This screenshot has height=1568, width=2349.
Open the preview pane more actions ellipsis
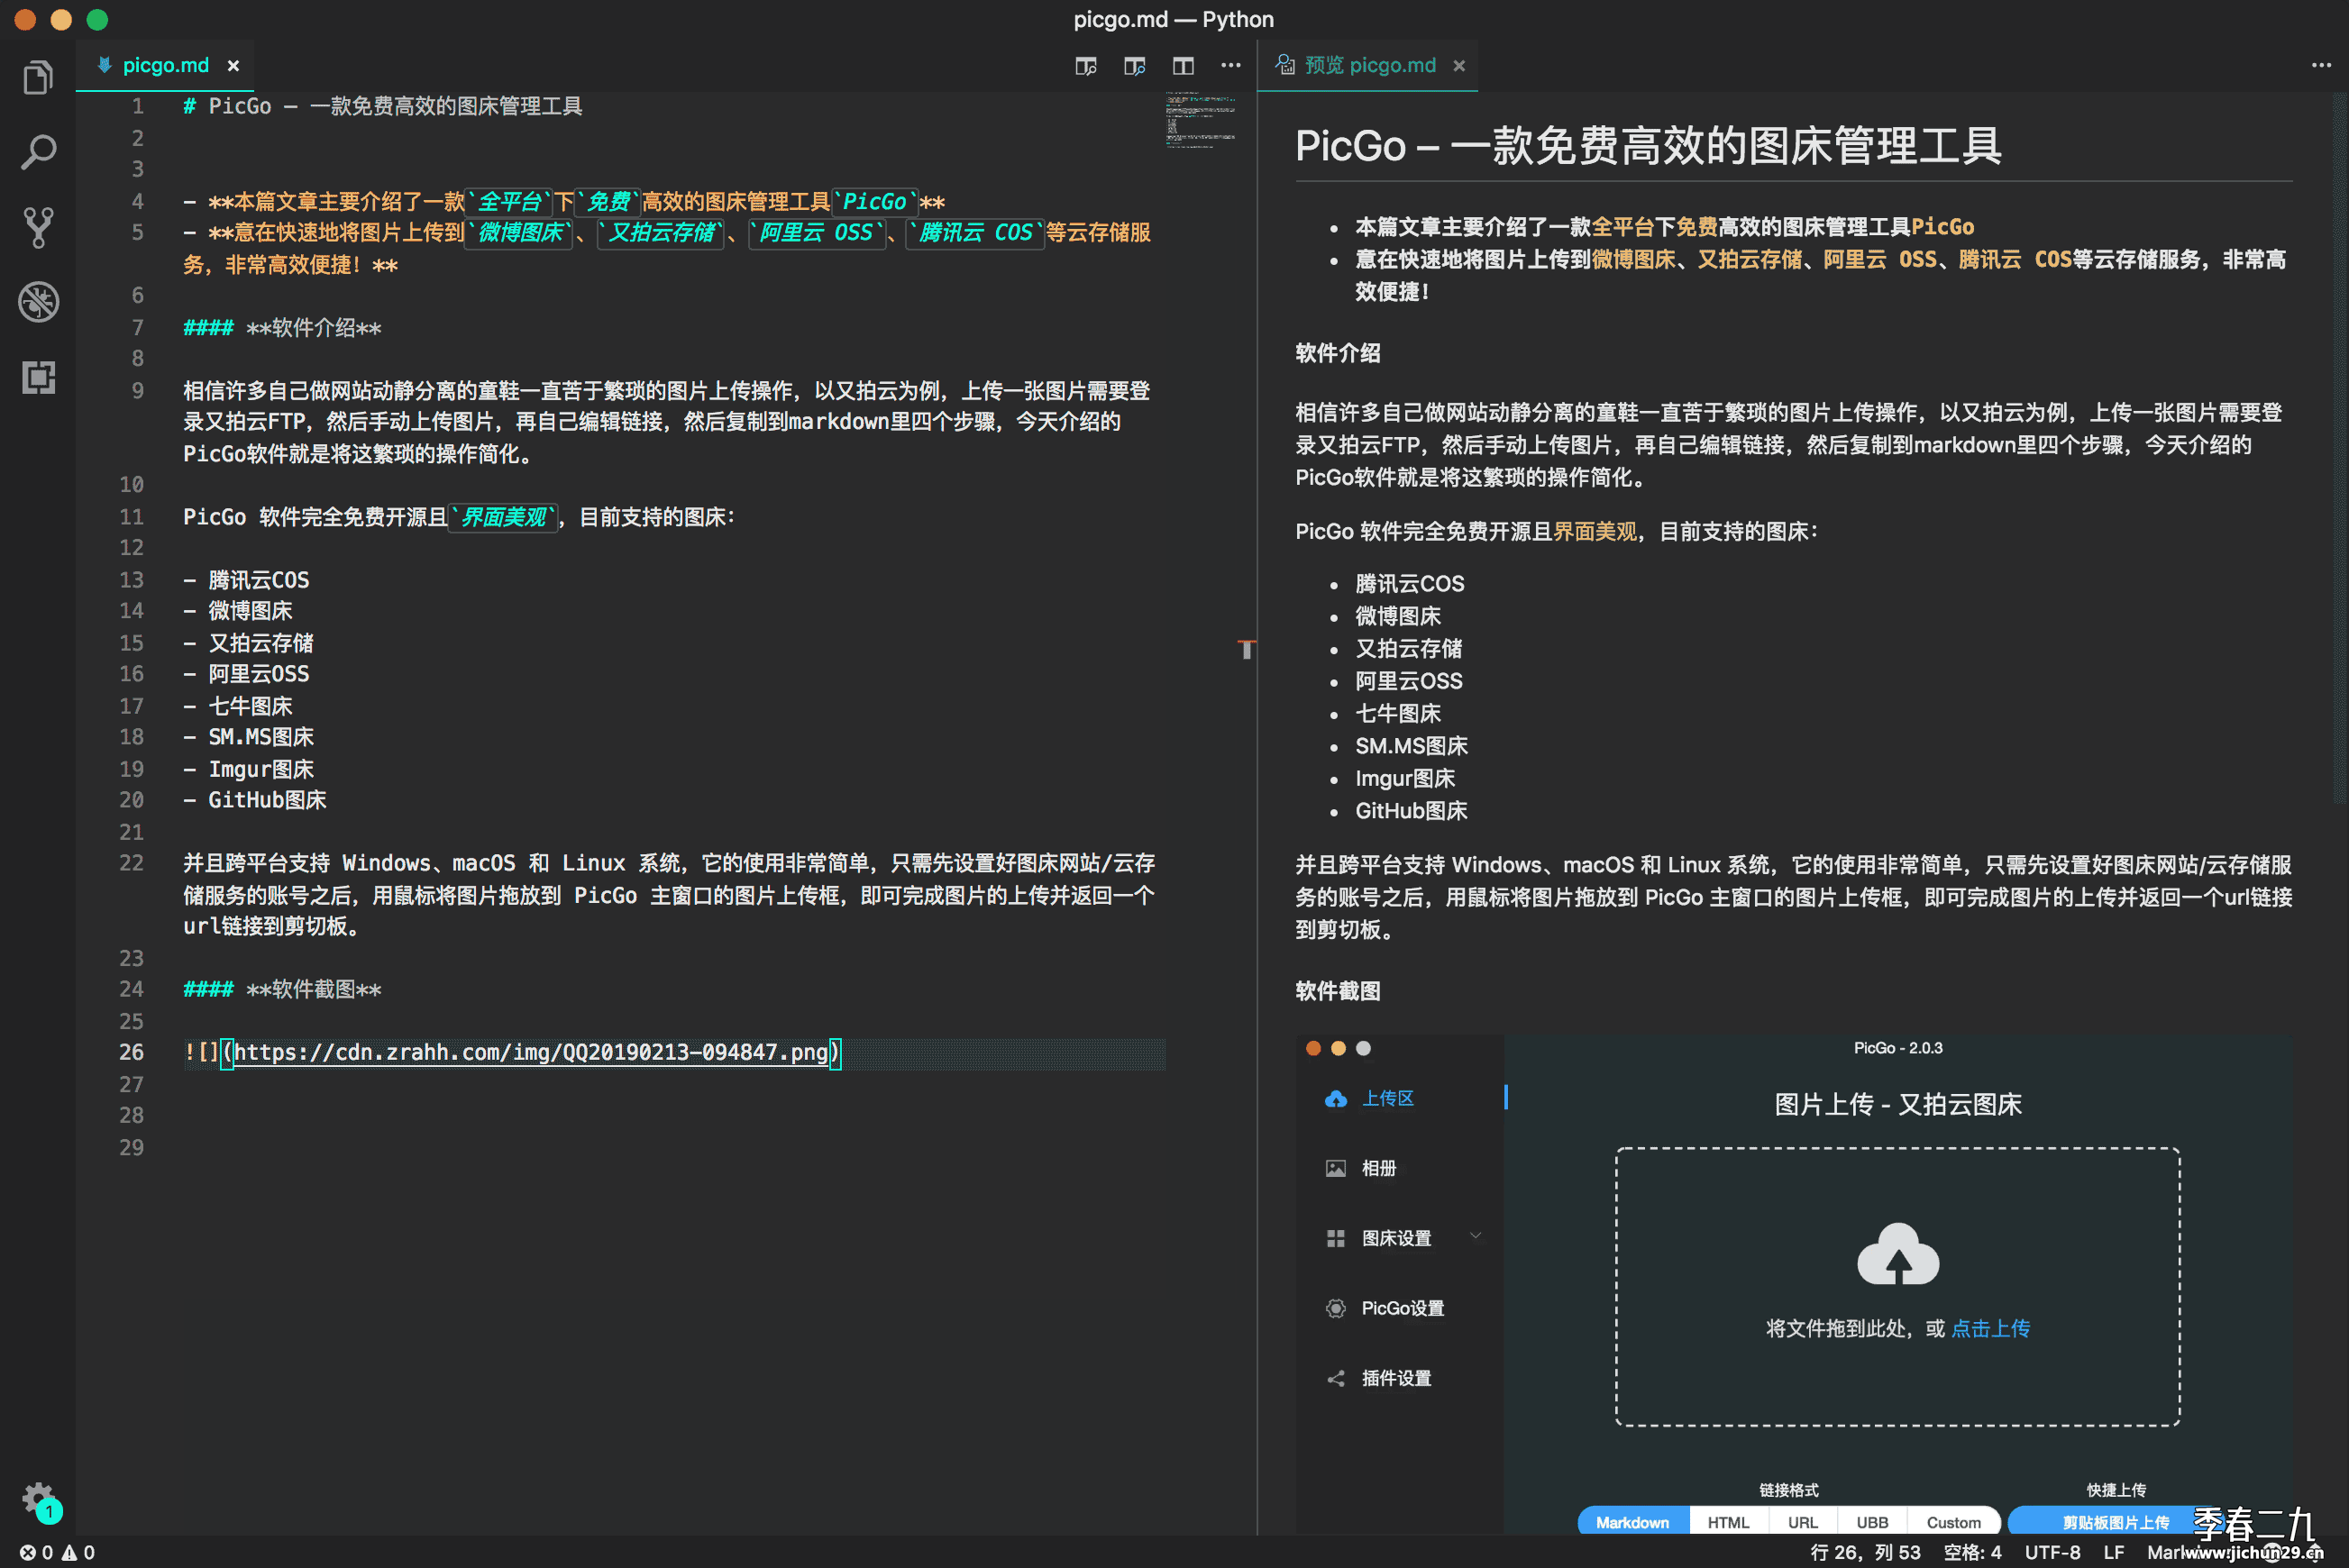(2321, 66)
